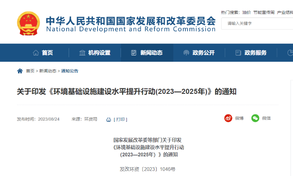The image size is (293, 176).
Task: Click the document icon beside 政务服务
Action: 238,53
